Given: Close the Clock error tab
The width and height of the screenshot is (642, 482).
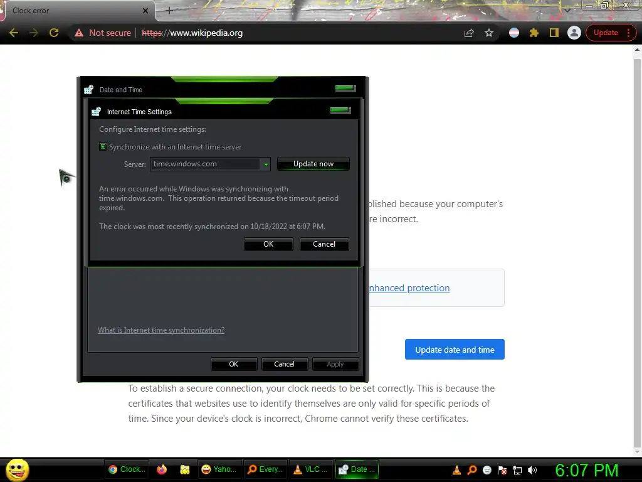Looking at the screenshot, I should tap(145, 11).
